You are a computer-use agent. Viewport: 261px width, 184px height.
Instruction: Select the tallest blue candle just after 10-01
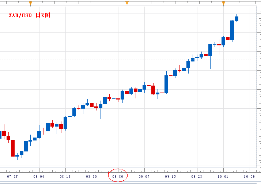tap(232, 30)
